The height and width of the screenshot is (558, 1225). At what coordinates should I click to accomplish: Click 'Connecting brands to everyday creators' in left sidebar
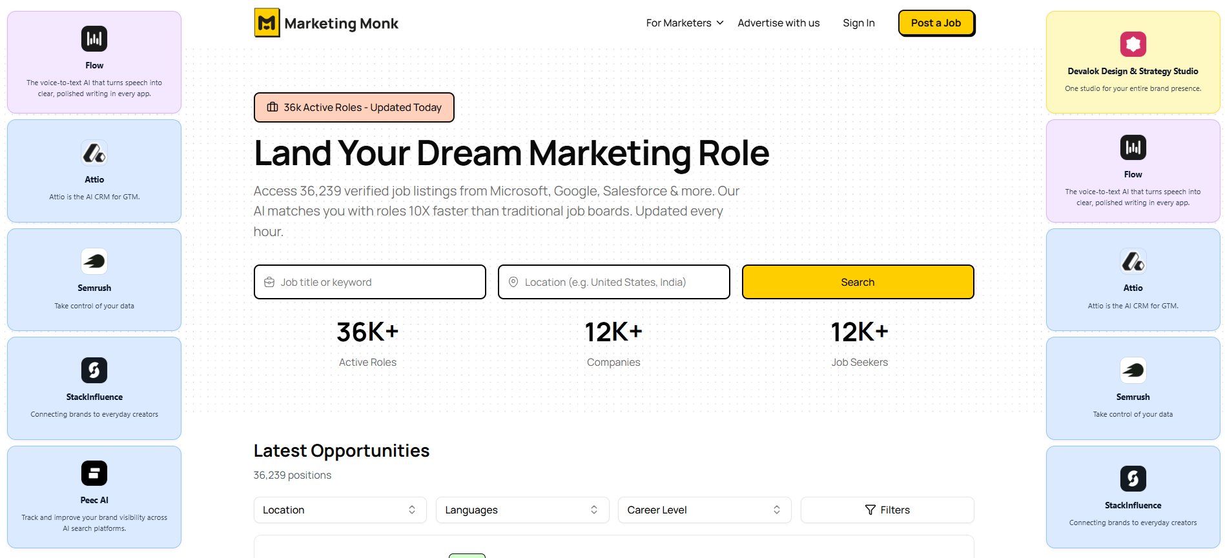pos(94,414)
